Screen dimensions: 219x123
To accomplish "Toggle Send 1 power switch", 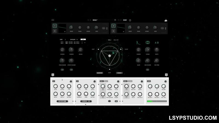I will click(118, 81).
